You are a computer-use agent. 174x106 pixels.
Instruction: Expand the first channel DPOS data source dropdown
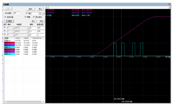click(x=28, y=28)
